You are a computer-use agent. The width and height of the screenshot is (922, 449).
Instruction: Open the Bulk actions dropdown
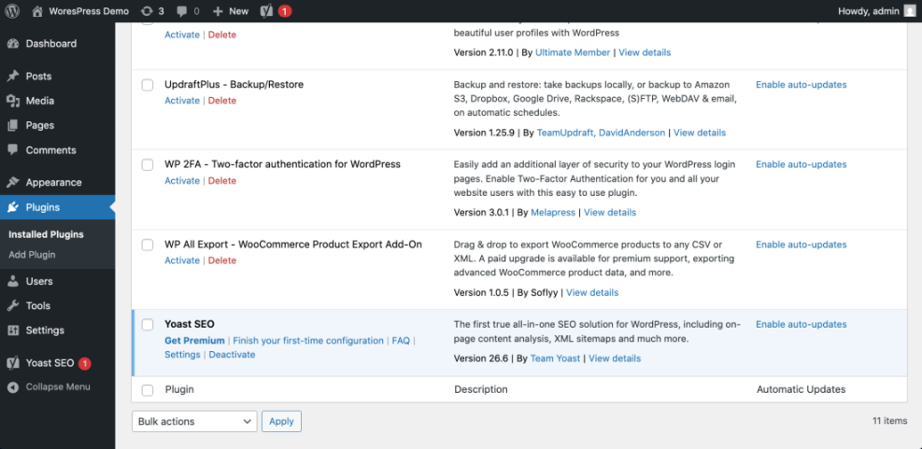click(194, 421)
